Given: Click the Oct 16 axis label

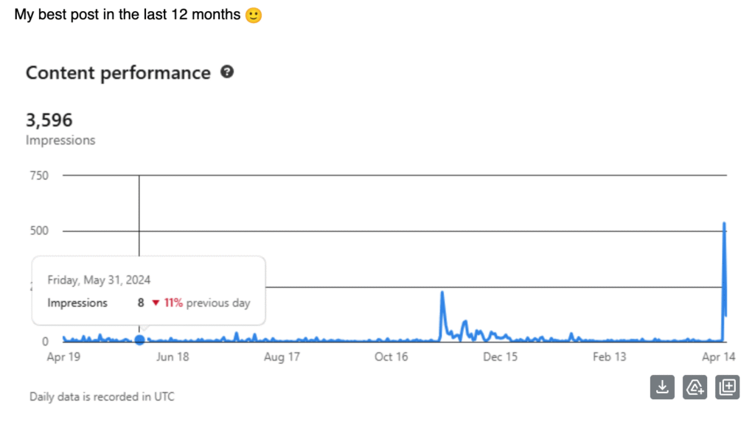Looking at the screenshot, I should click(391, 357).
